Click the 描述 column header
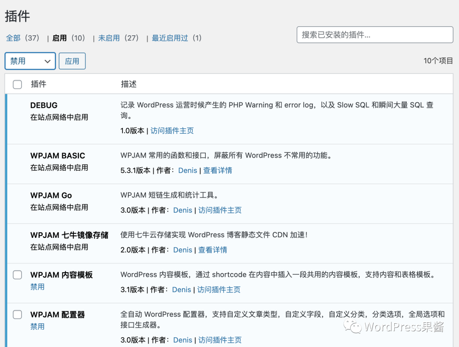Screen dimensions: 459x347 (x=129, y=84)
